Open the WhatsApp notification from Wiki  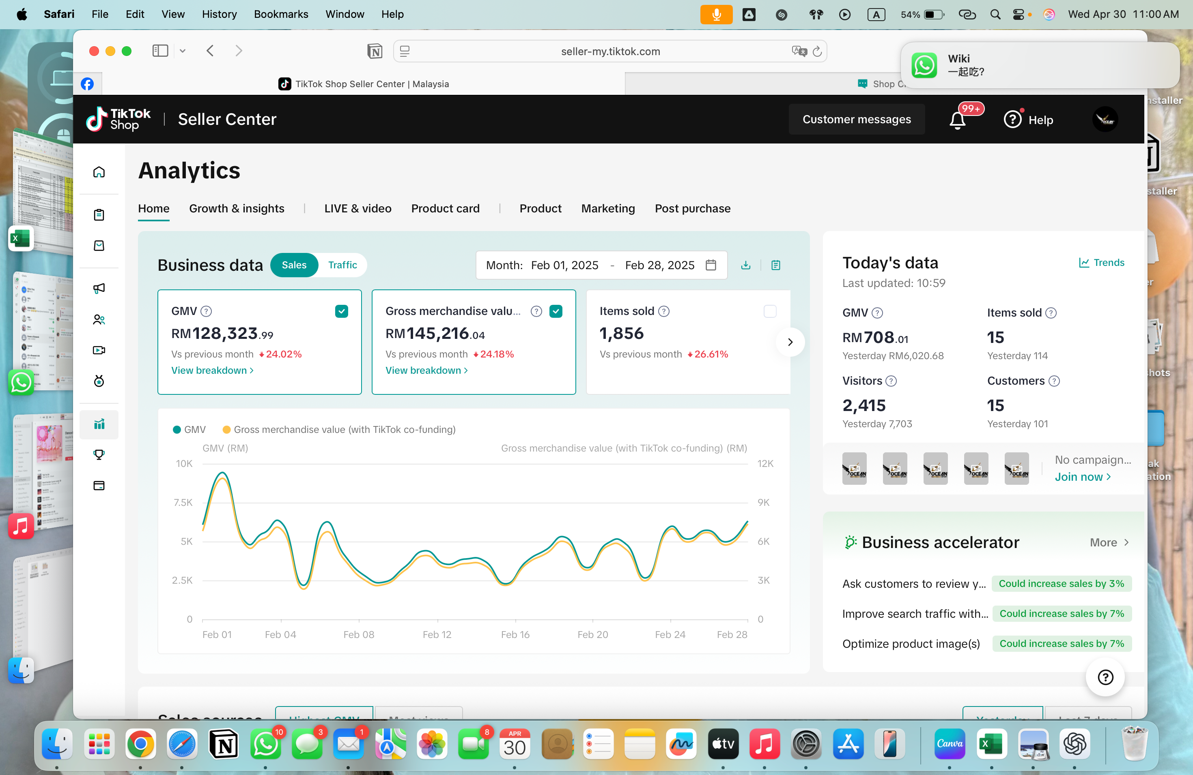1040,66
